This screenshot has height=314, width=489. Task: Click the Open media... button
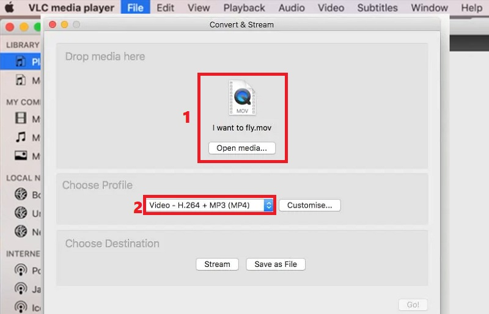(x=242, y=148)
